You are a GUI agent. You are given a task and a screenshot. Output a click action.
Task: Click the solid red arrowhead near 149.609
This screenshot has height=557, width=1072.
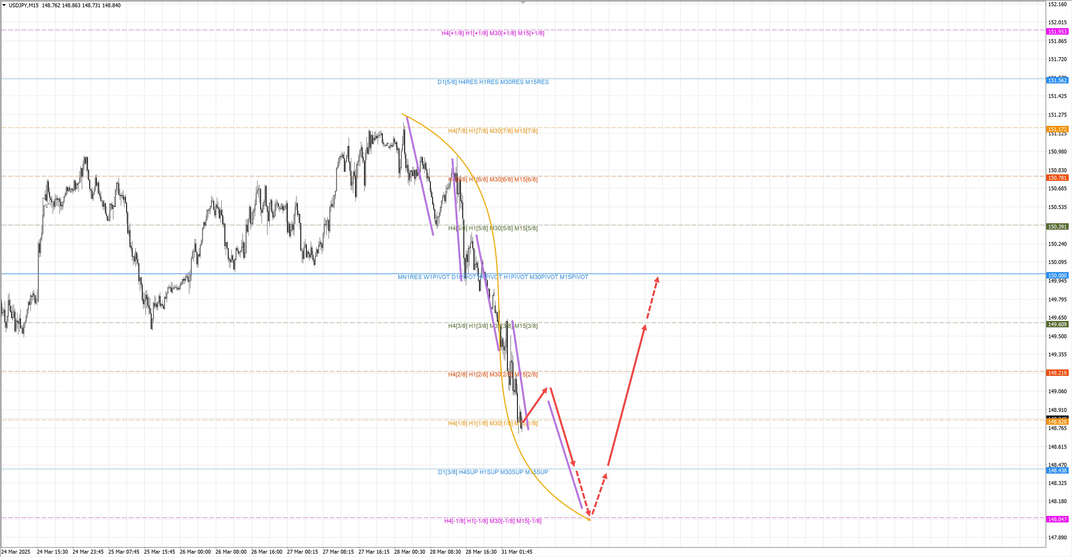[x=644, y=328]
